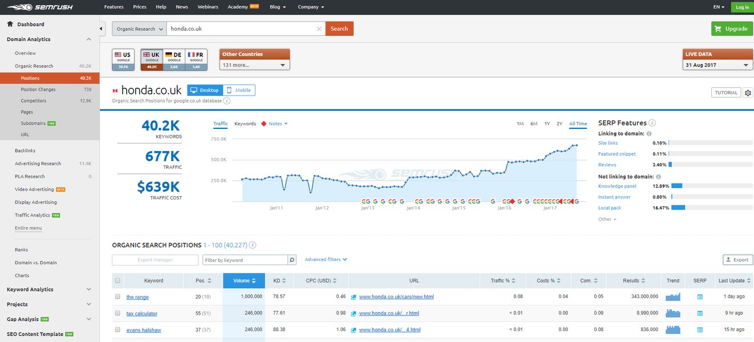Set chart range to 6M
Viewport: 754px width, 342px height.
(x=534, y=124)
